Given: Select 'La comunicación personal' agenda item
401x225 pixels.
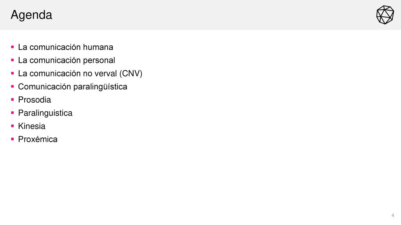Looking at the screenshot, I should pyautogui.click(x=67, y=60).
